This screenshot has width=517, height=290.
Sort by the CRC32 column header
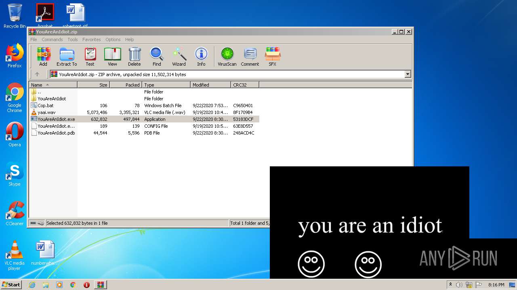click(245, 85)
